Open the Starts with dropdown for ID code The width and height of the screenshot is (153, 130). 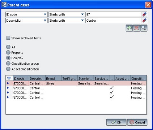[x=82, y=14]
